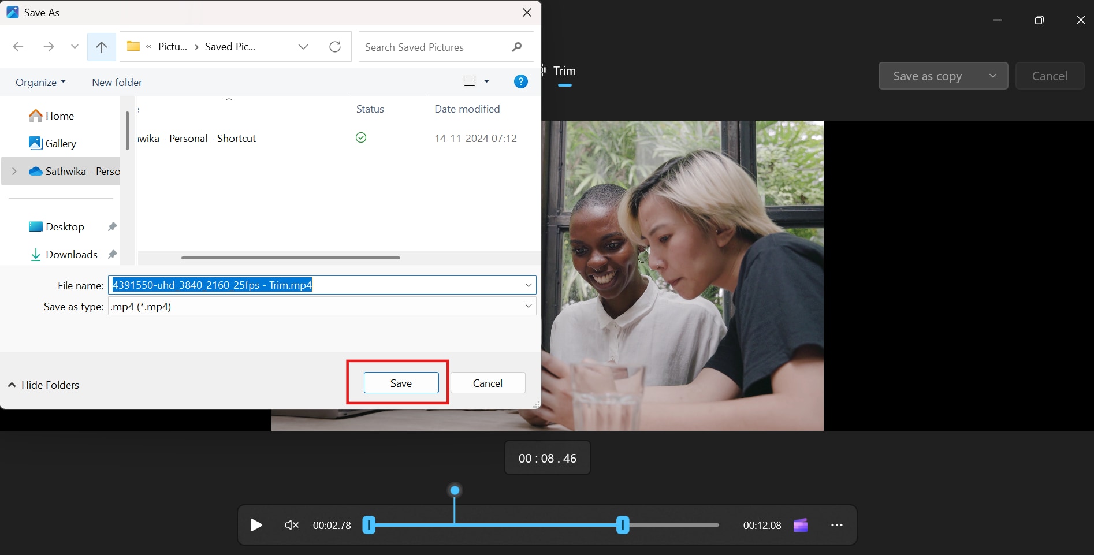Click the 00:02.78 start time label
This screenshot has height=555, width=1094.
click(x=332, y=526)
